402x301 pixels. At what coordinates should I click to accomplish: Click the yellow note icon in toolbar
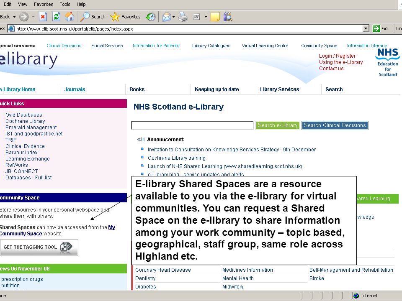point(215,17)
